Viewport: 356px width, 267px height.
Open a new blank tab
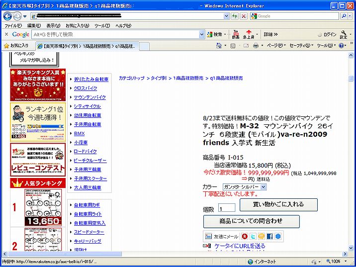144,47
